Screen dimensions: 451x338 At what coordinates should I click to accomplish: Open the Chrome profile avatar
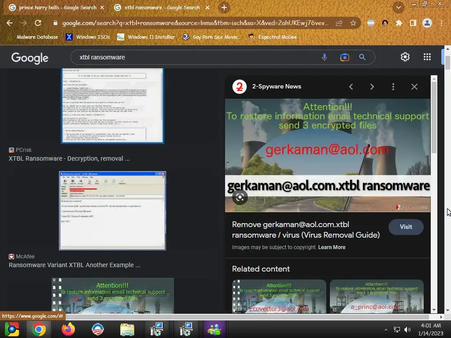[x=427, y=23]
